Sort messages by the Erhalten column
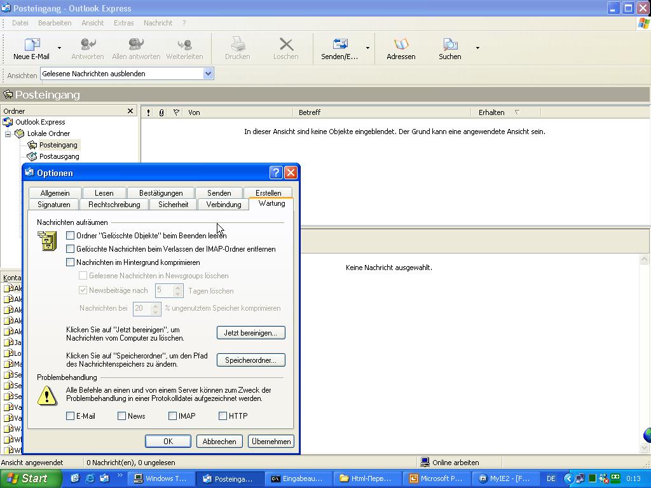 pos(505,112)
